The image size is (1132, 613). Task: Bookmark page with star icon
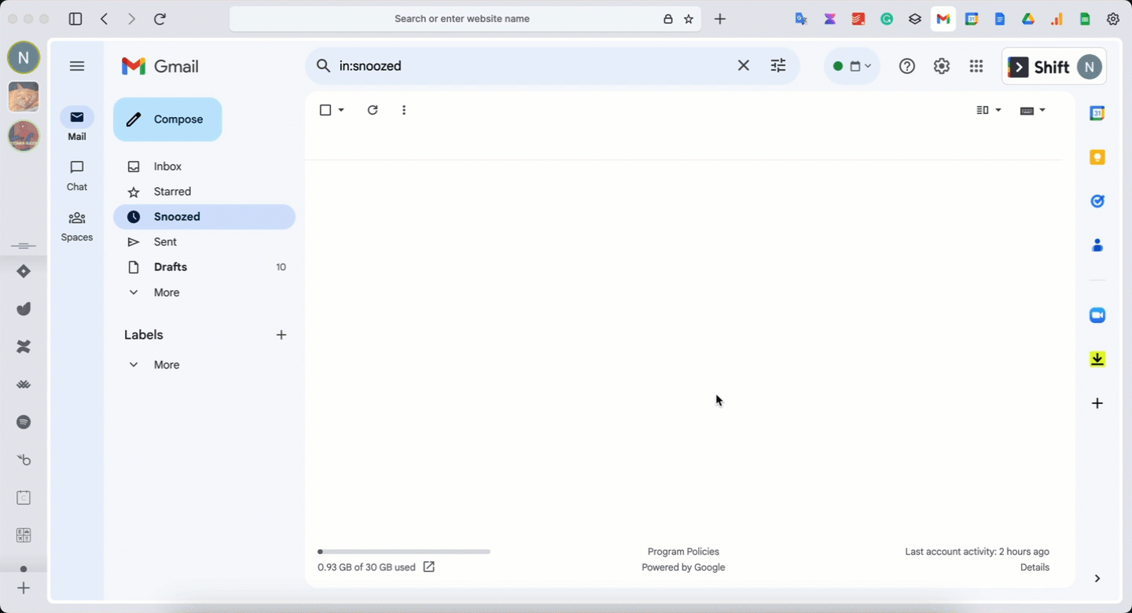pos(689,19)
